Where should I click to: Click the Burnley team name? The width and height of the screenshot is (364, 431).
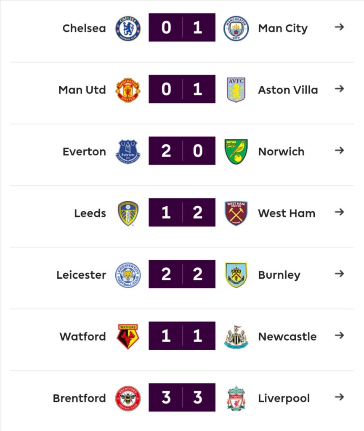click(279, 275)
